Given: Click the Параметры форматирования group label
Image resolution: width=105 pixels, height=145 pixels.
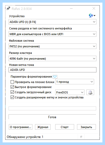Looking at the screenshot, I should tap(31, 77).
